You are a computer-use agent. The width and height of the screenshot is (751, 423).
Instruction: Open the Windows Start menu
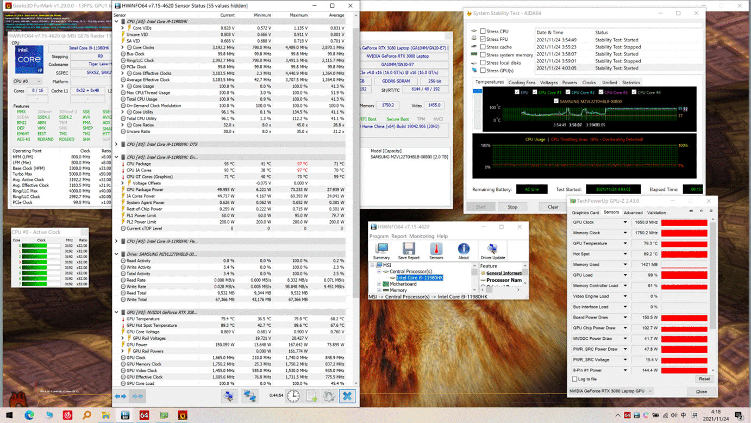9,415
